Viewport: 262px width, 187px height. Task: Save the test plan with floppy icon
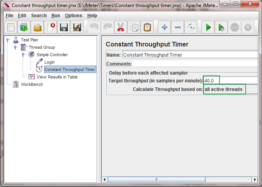(x=64, y=27)
